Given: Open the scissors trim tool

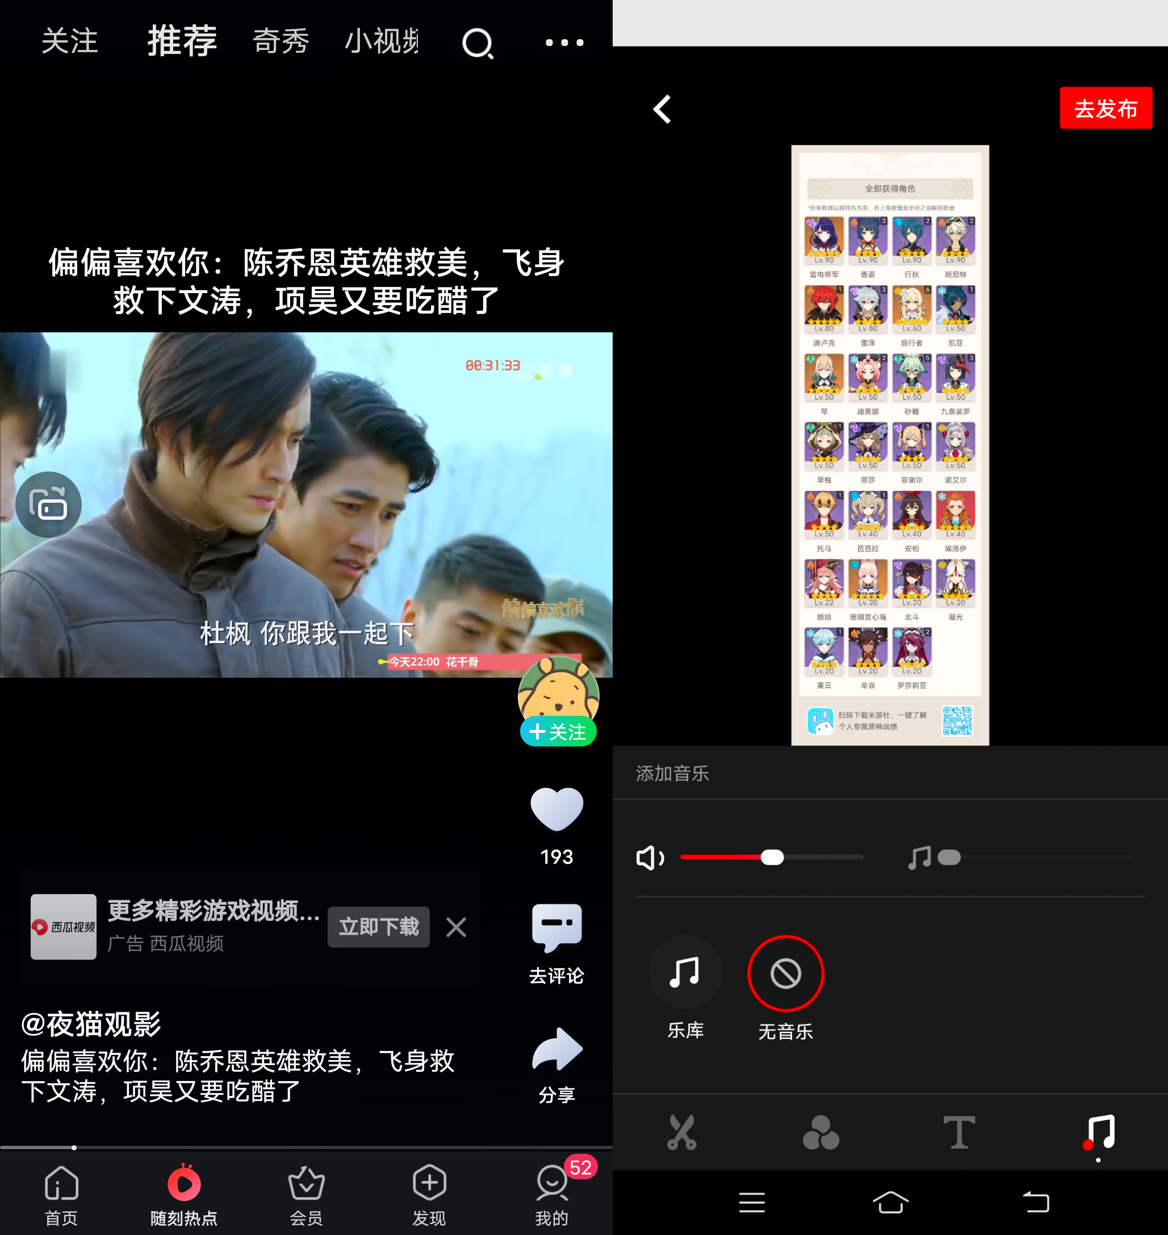Looking at the screenshot, I should (682, 1132).
